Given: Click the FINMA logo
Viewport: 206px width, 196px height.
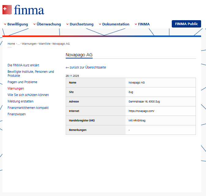Looking at the screenshot, I should (x=23, y=10).
